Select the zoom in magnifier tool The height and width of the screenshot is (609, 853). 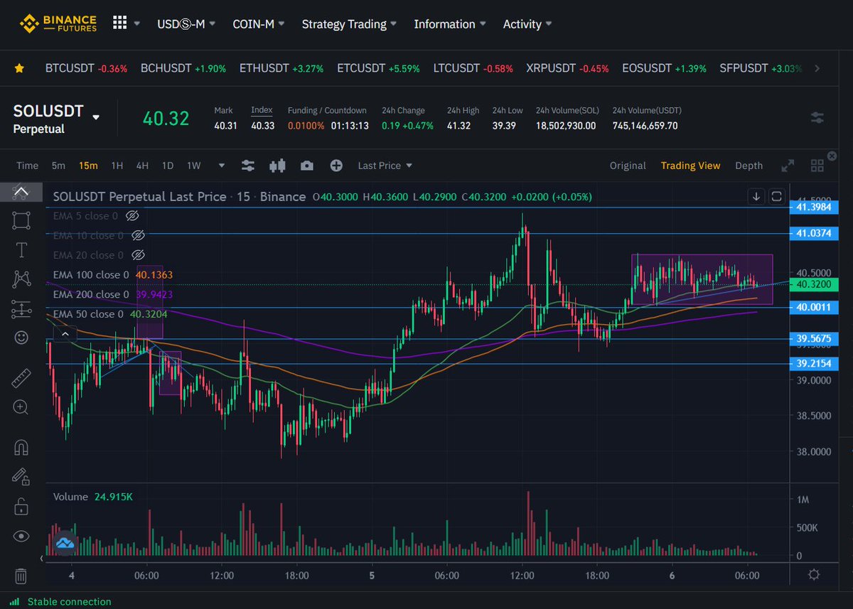[21, 407]
